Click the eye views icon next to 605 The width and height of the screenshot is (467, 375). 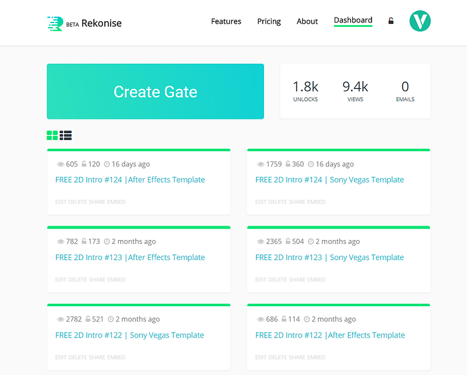[x=61, y=164]
